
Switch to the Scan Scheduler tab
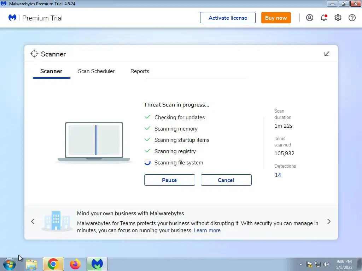click(x=96, y=71)
